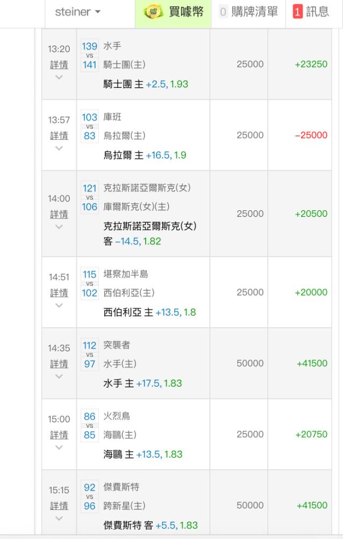The height and width of the screenshot is (539, 343).
Task: Click the 買噱幣 buy coins button
Action: tap(173, 13)
